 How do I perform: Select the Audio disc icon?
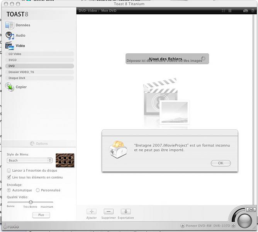(10, 36)
